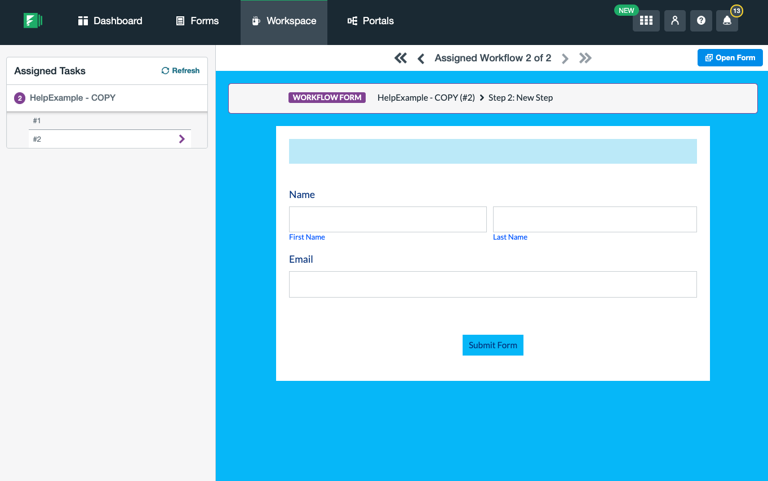Click the Portals branching icon
The width and height of the screenshot is (768, 481).
coord(351,21)
